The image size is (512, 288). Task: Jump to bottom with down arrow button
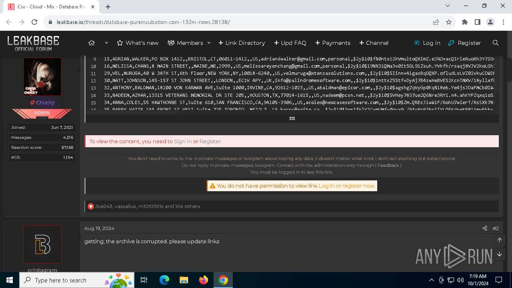point(500,254)
